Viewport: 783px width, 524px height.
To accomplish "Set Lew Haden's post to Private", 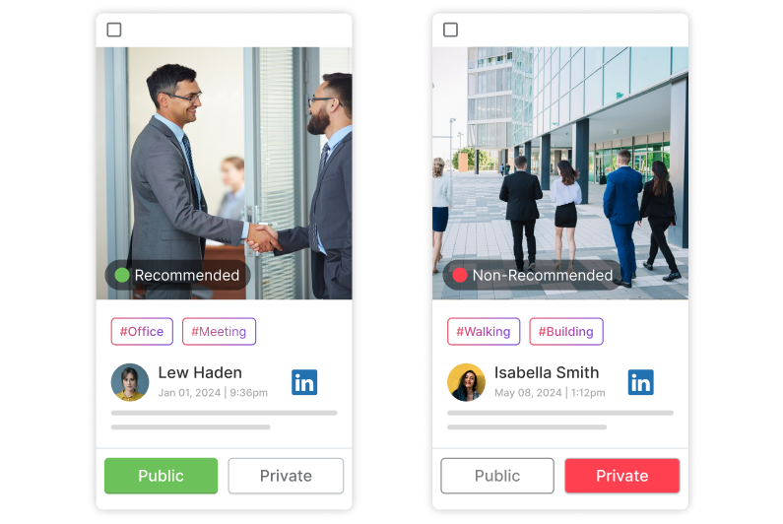I will click(x=286, y=476).
